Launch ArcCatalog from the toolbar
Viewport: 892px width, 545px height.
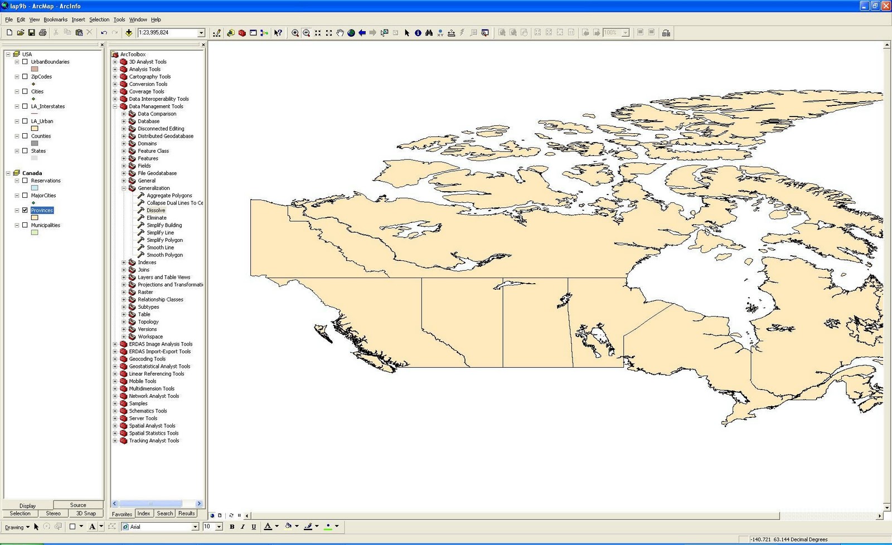coord(231,32)
